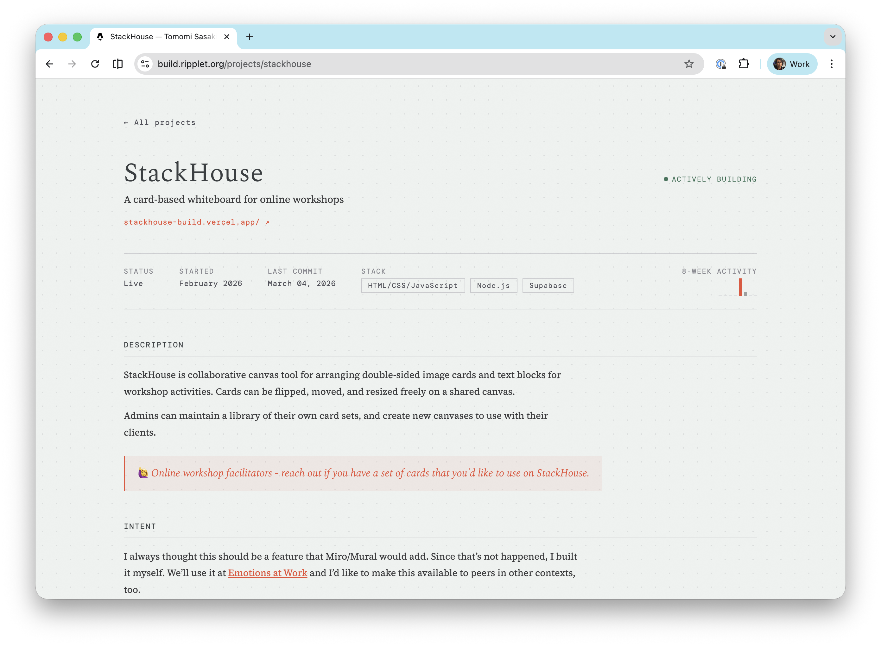Image resolution: width=881 pixels, height=646 pixels.
Task: Open a new tab with the plus button
Action: [250, 36]
